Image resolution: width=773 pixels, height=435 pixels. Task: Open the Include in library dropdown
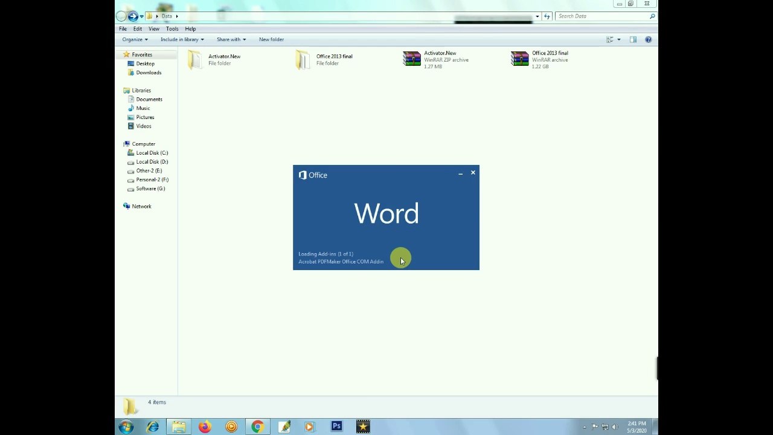click(x=182, y=39)
